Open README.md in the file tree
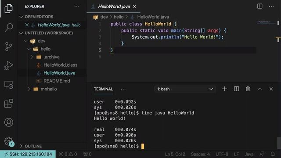281x158 pixels. click(57, 81)
